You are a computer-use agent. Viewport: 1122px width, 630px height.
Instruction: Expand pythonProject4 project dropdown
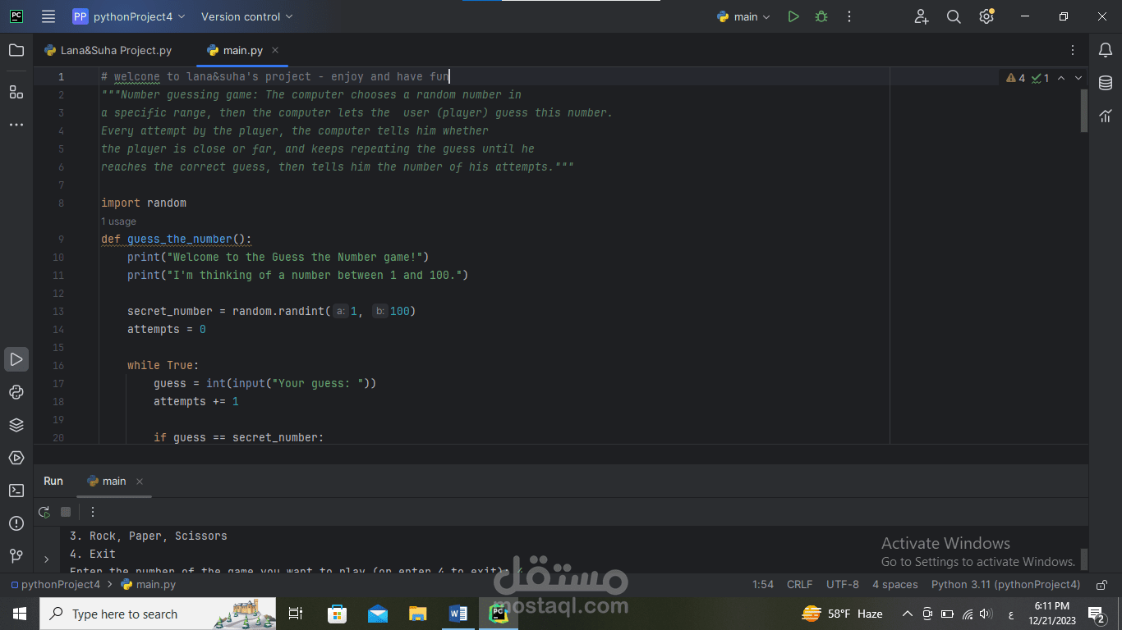coord(129,16)
